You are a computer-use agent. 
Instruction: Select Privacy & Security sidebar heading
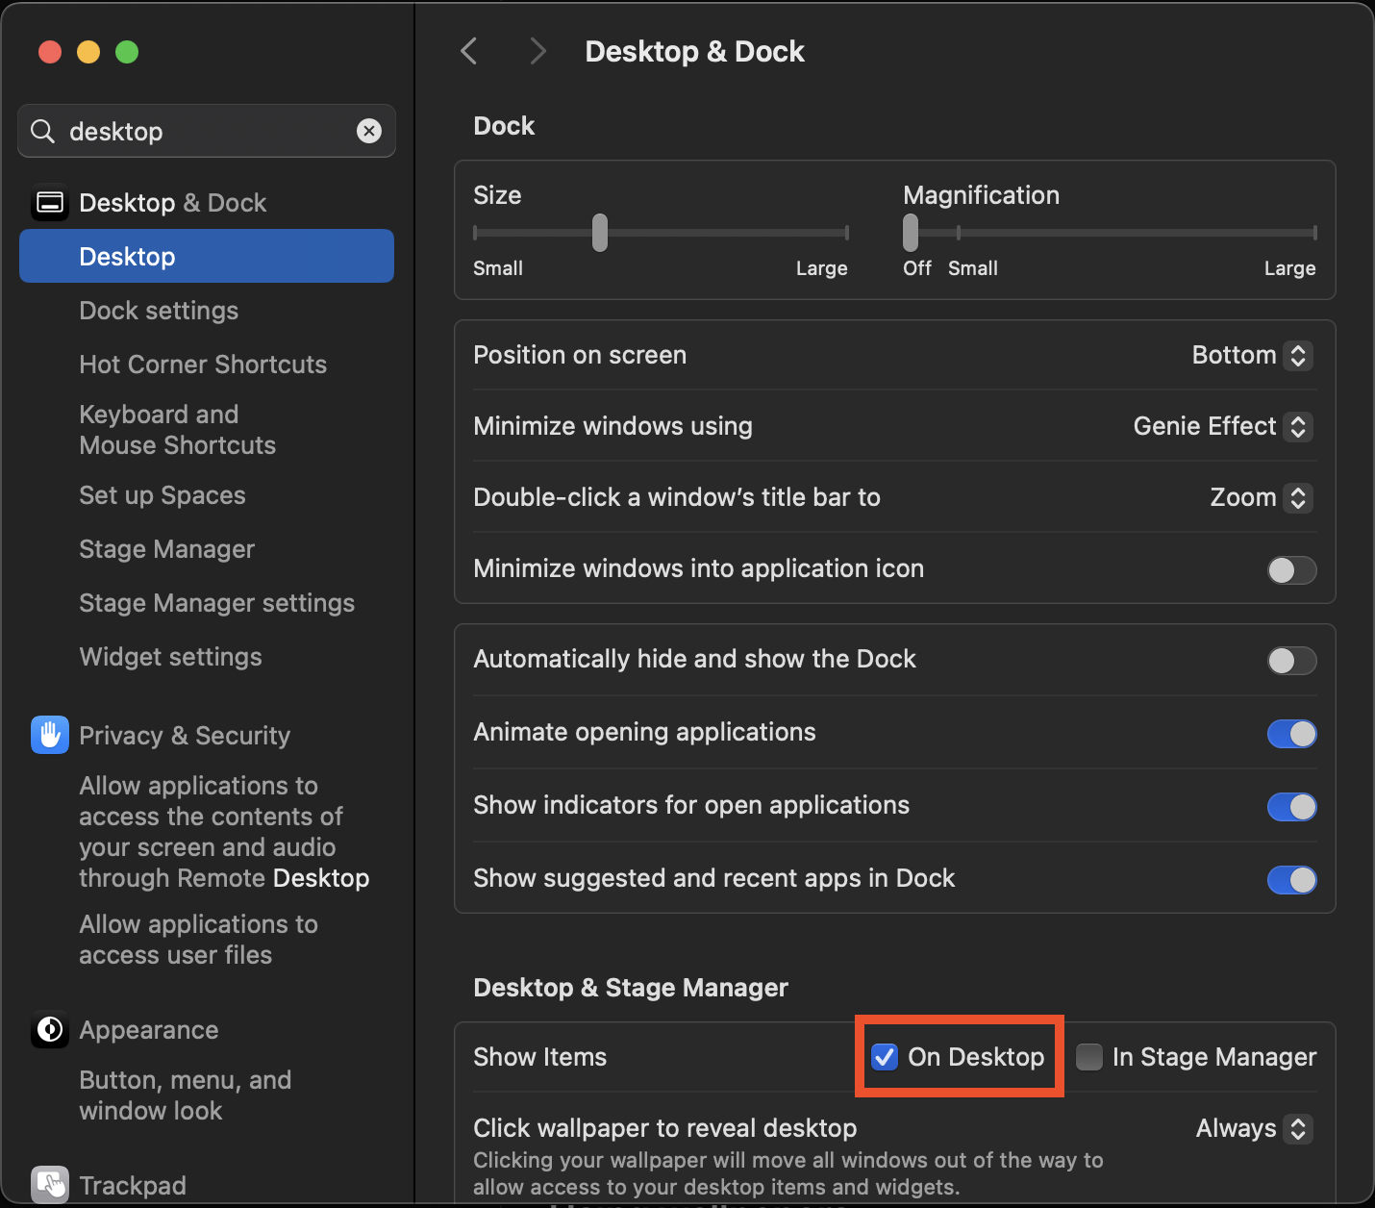(185, 736)
